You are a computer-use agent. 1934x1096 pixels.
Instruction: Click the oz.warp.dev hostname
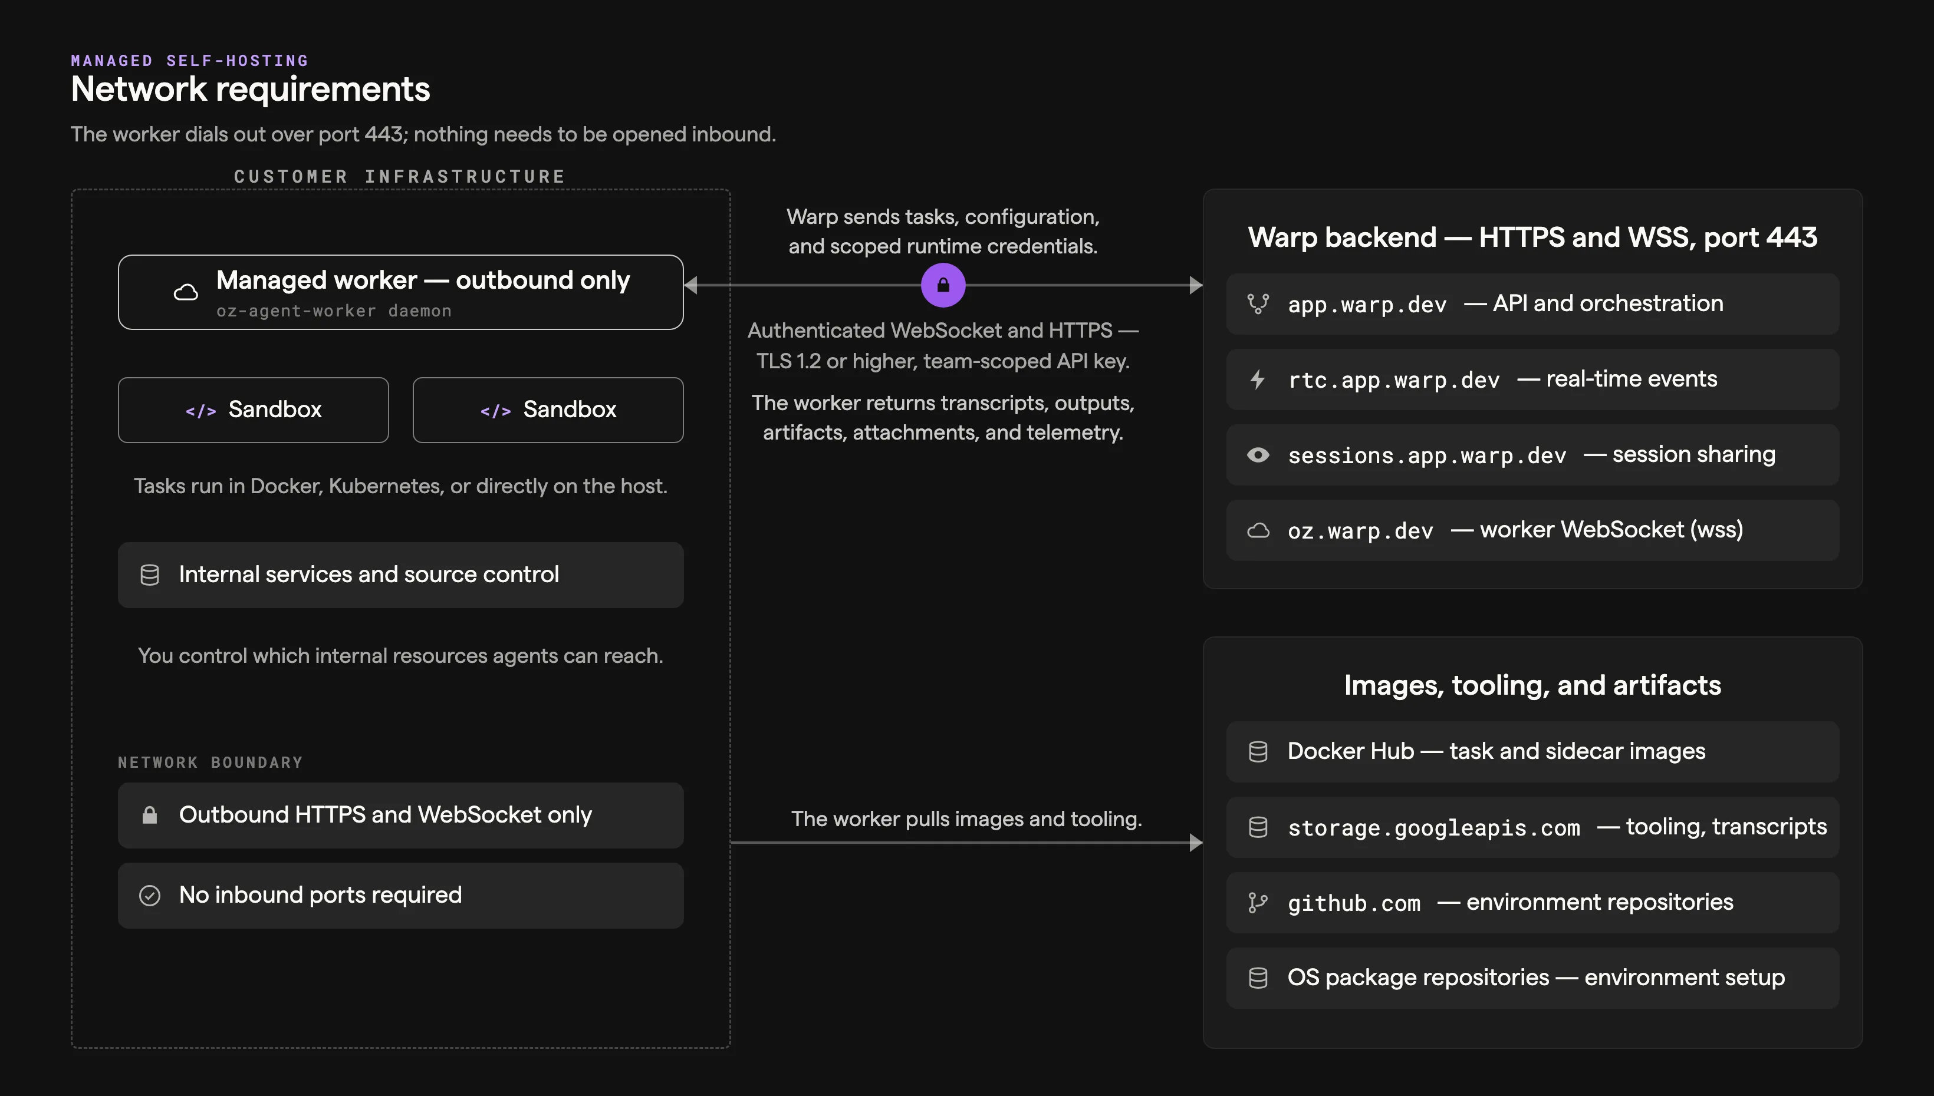(x=1360, y=532)
